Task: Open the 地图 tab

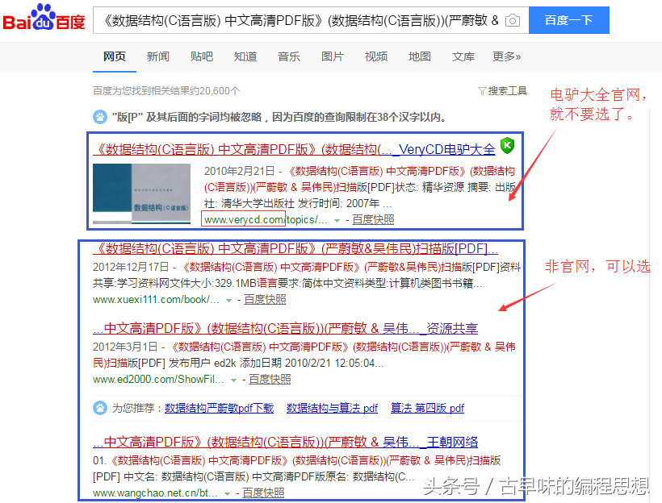Action: pos(420,56)
